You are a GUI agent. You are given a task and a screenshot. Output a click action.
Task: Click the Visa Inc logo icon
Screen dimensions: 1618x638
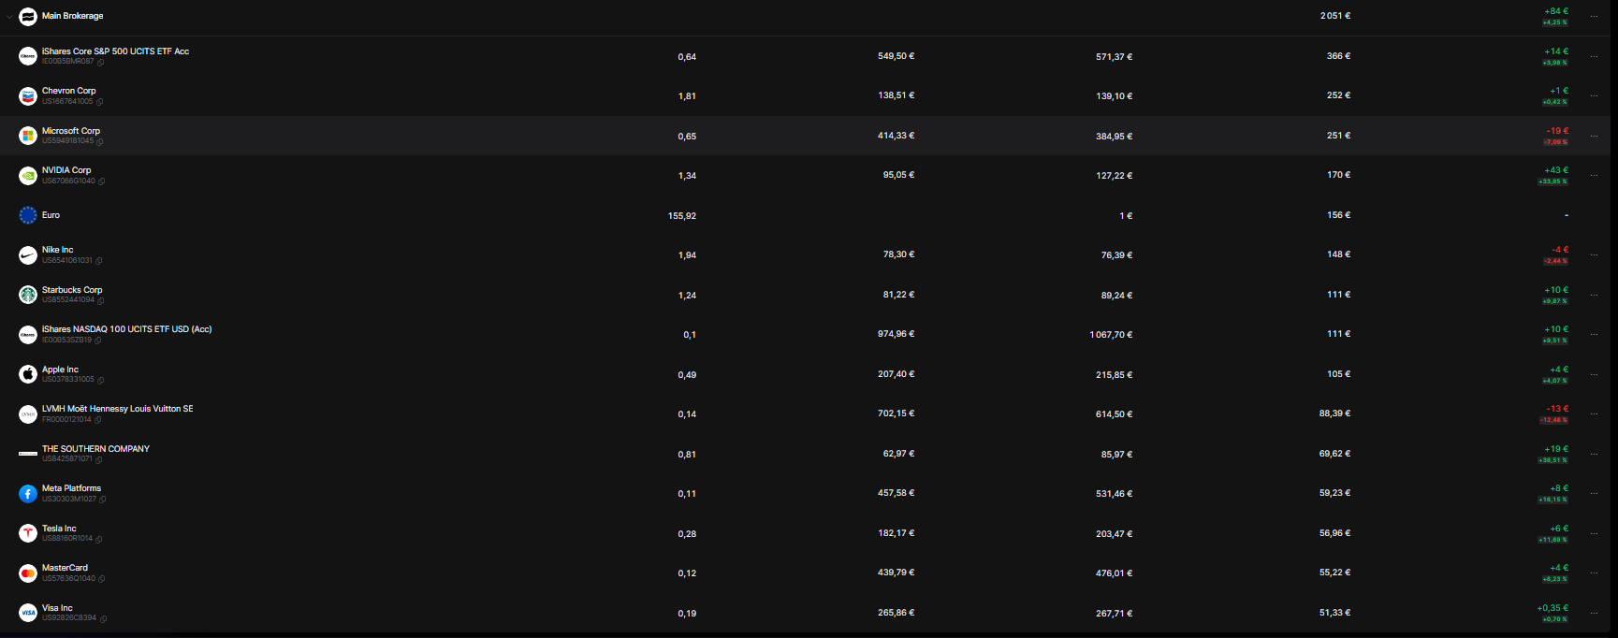coord(28,613)
